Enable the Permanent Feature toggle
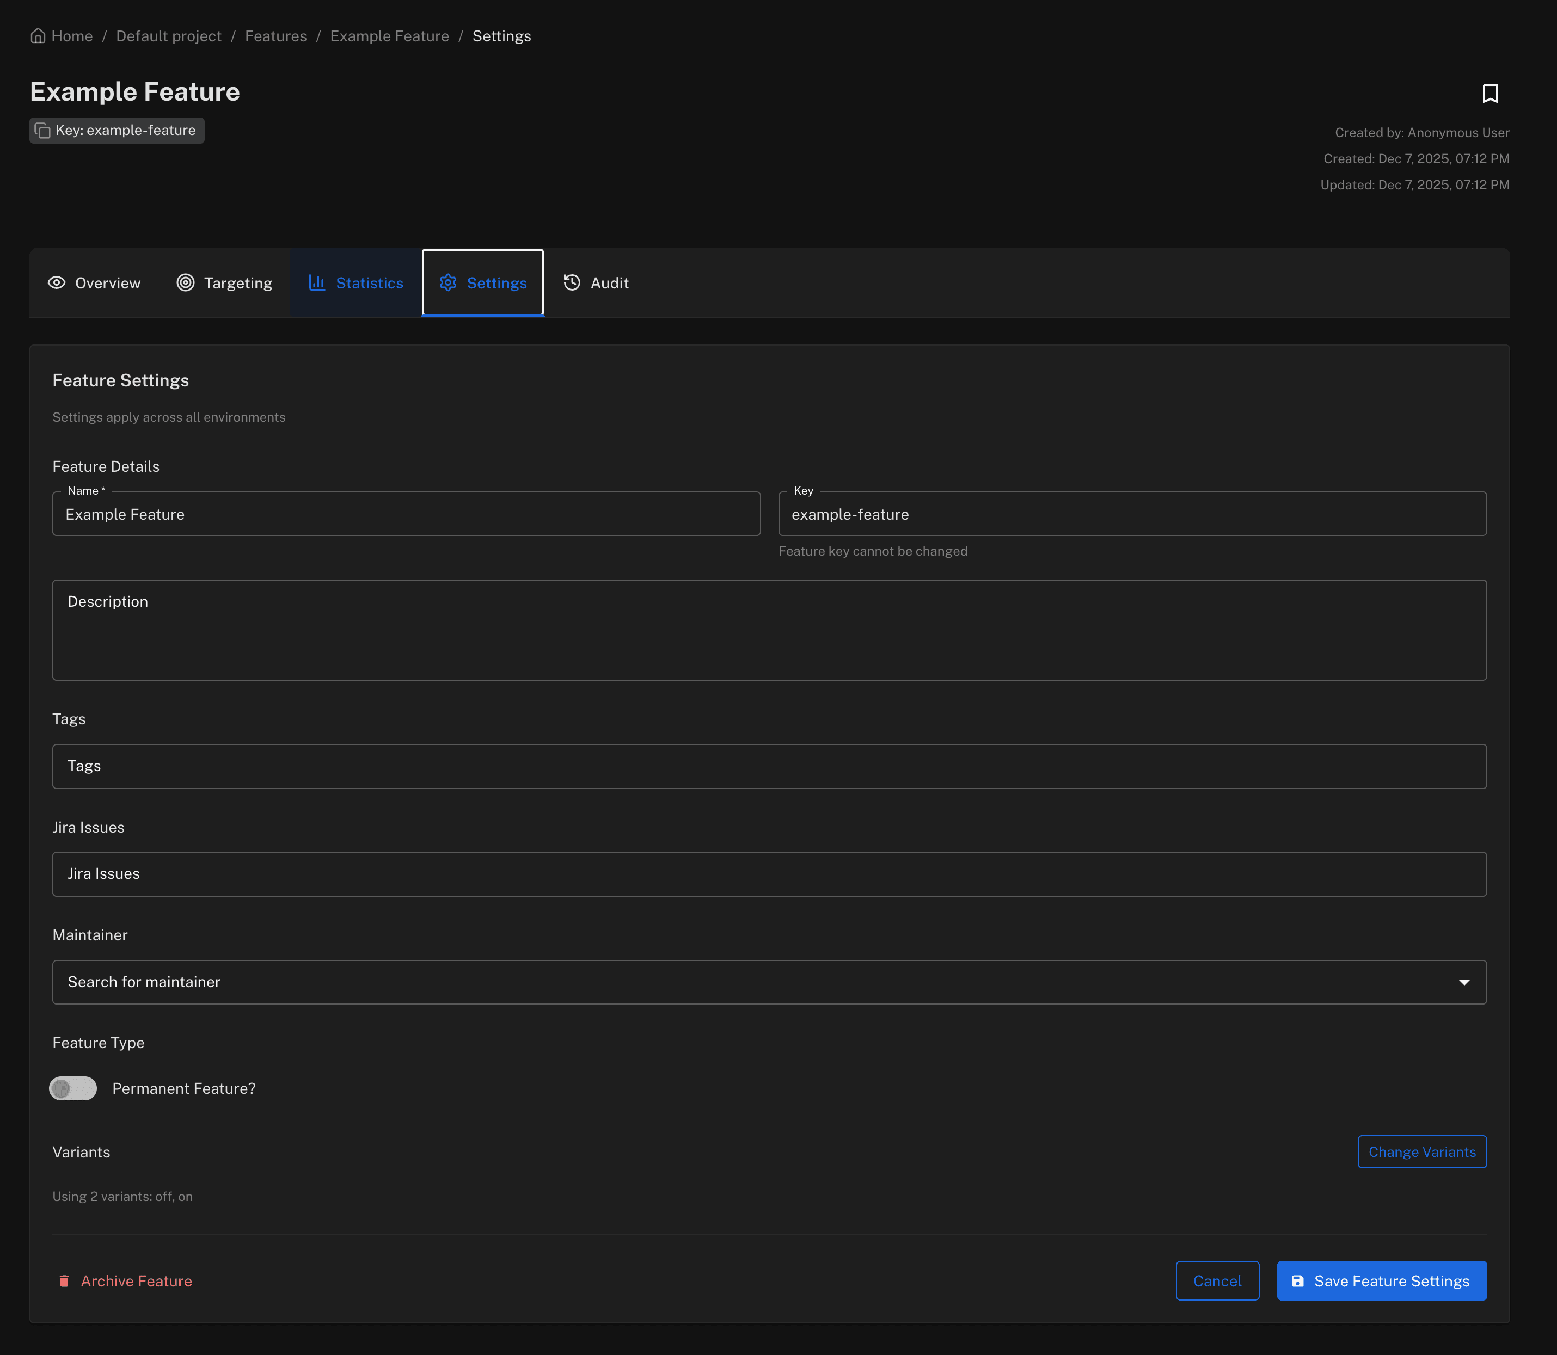Screen dimensions: 1557x1355 point(72,1088)
